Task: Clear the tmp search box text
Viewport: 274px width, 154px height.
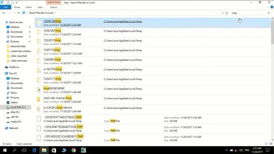Action: (269, 13)
